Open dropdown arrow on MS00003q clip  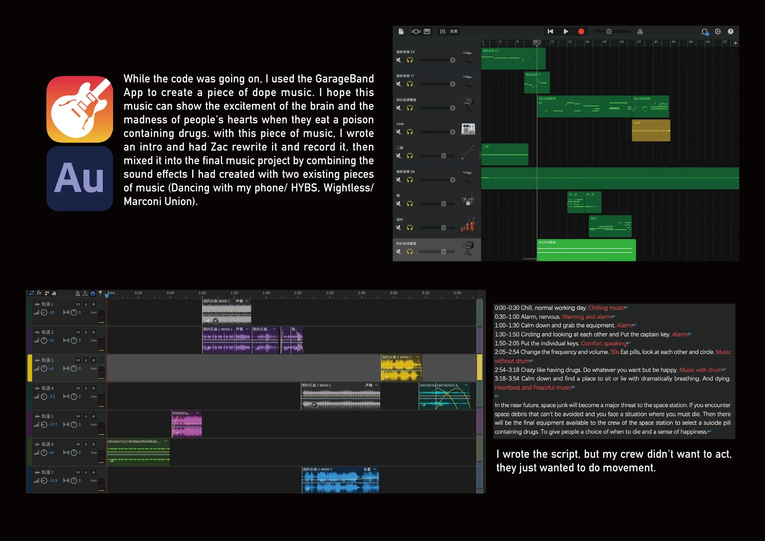198,413
